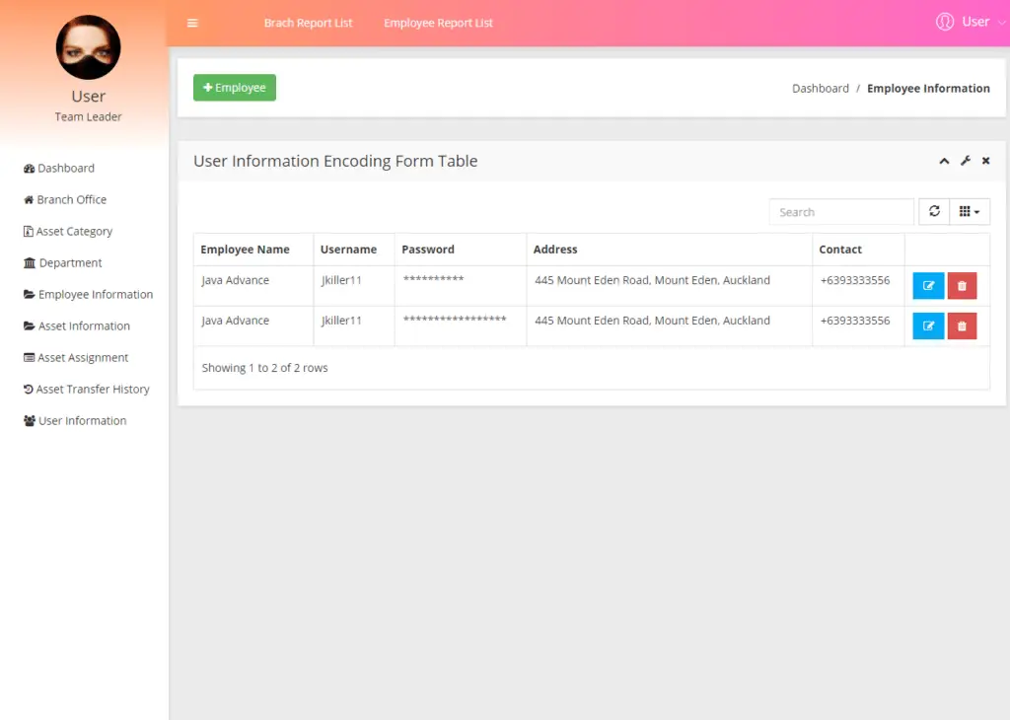Open Employee Report List

(x=438, y=22)
